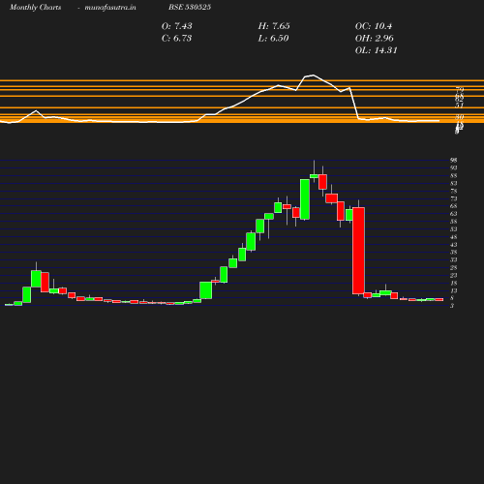Click the last red candle on the right
Image resolution: width=484 pixels, height=484 pixels.
click(439, 299)
